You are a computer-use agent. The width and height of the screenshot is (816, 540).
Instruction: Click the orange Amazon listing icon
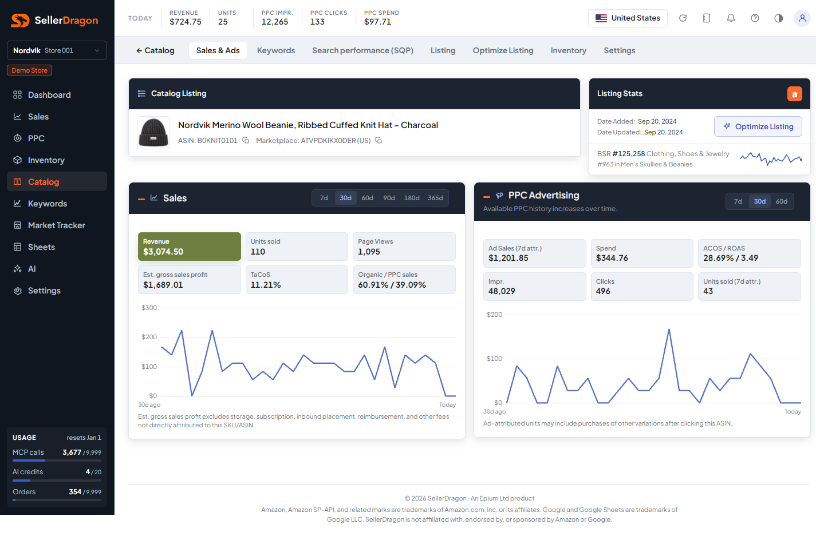(x=794, y=94)
